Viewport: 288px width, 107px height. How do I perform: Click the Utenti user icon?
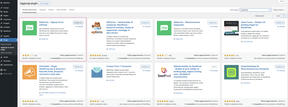tap(1, 57)
